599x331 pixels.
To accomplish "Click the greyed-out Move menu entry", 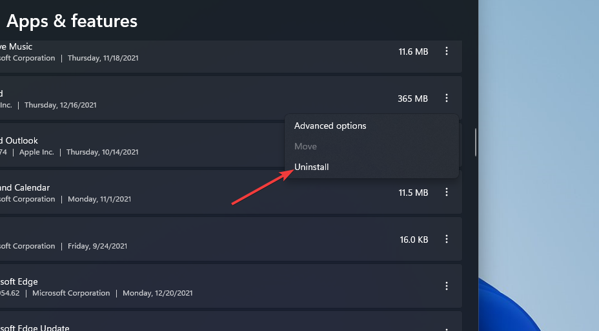I will pos(305,146).
